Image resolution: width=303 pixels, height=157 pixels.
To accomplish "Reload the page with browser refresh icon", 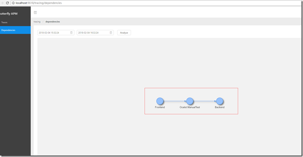I will tap(7, 3).
